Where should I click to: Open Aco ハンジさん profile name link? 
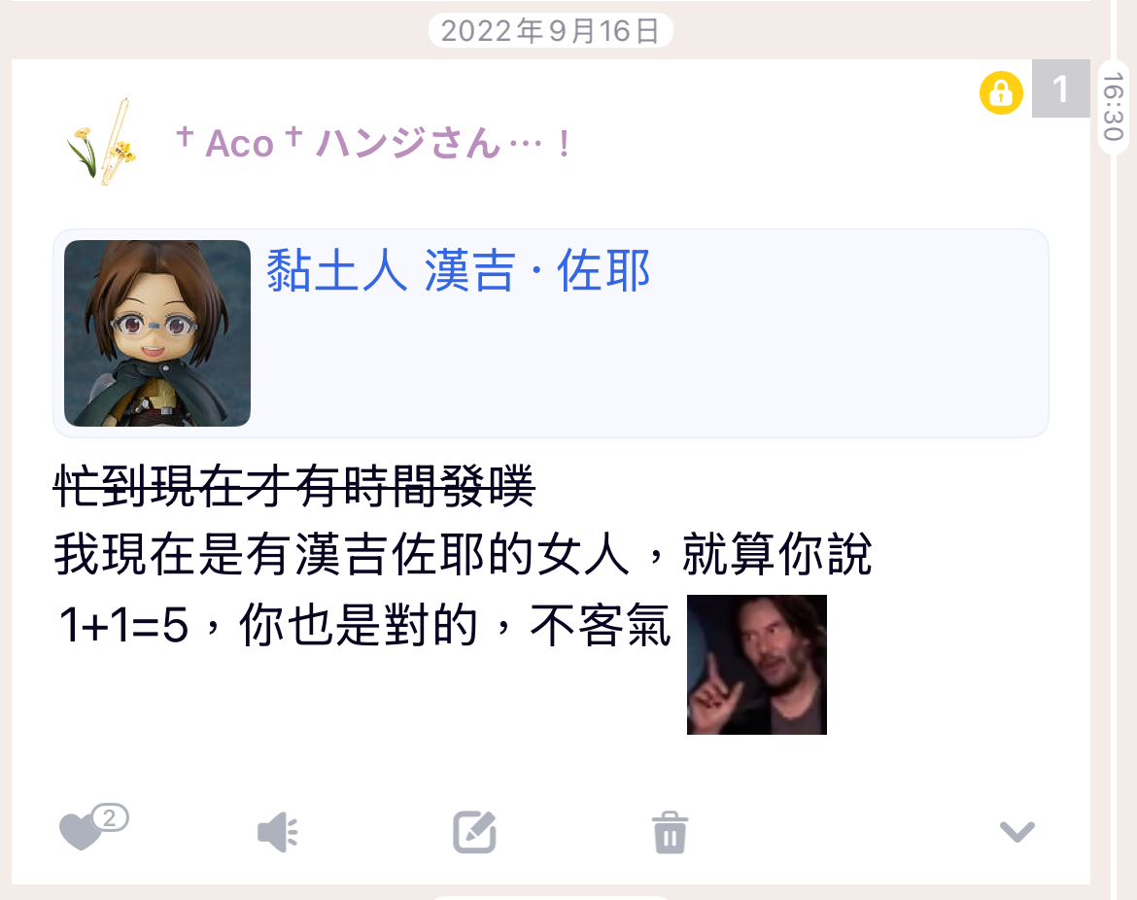pos(373,142)
